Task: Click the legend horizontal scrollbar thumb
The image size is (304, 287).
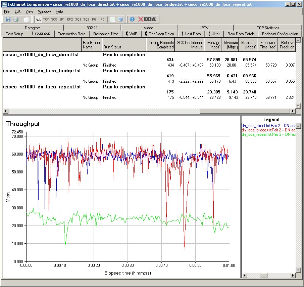Action: [x=263, y=275]
